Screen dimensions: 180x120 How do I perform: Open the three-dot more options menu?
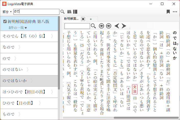175,12
